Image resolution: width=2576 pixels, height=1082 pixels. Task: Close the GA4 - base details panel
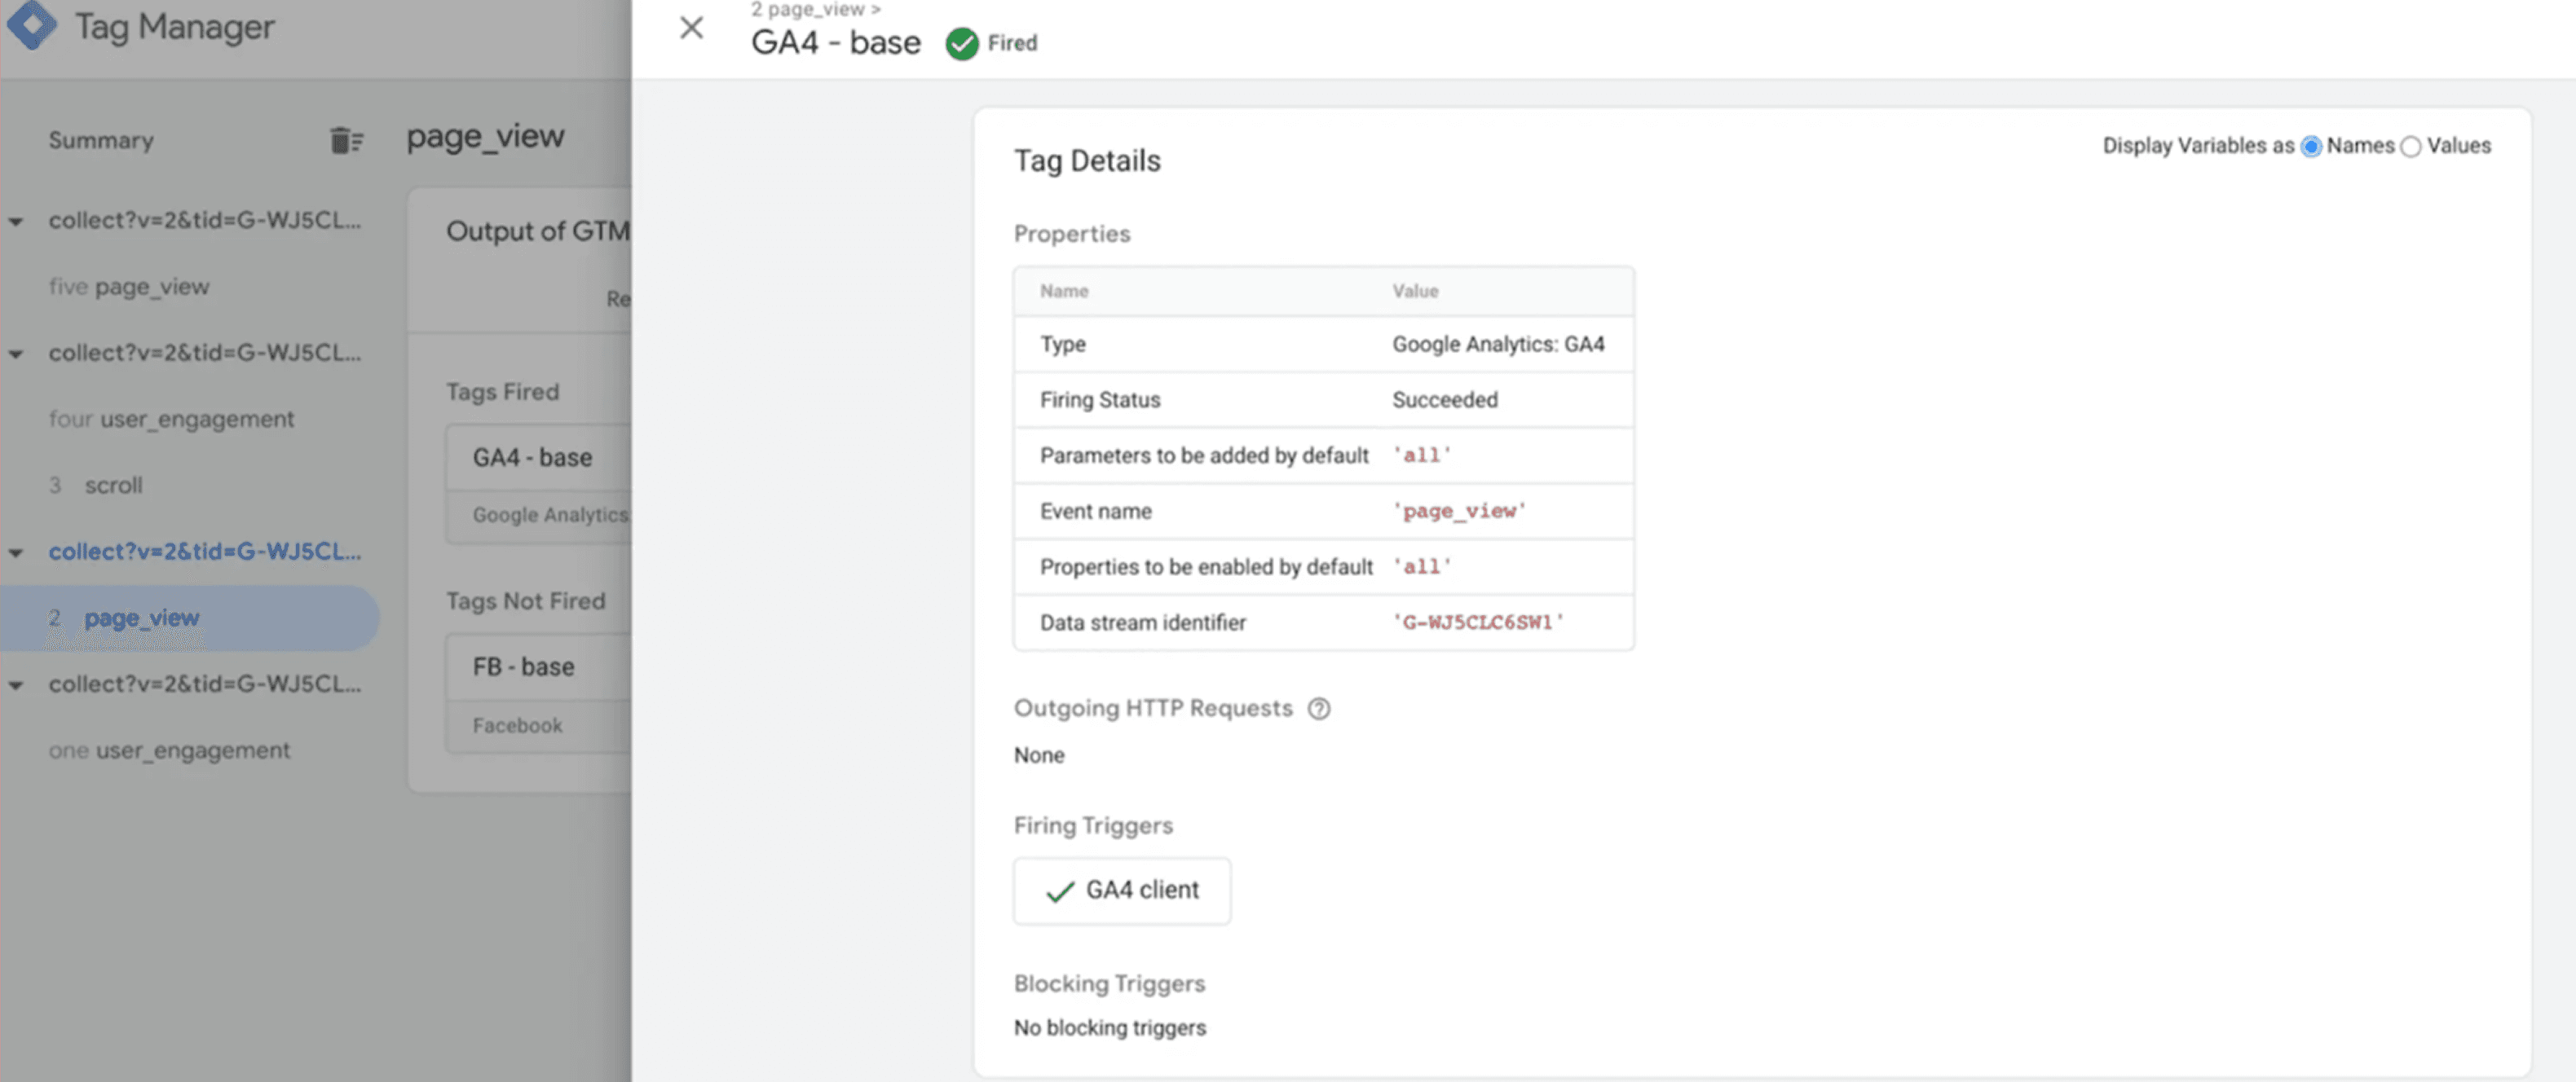tap(691, 28)
